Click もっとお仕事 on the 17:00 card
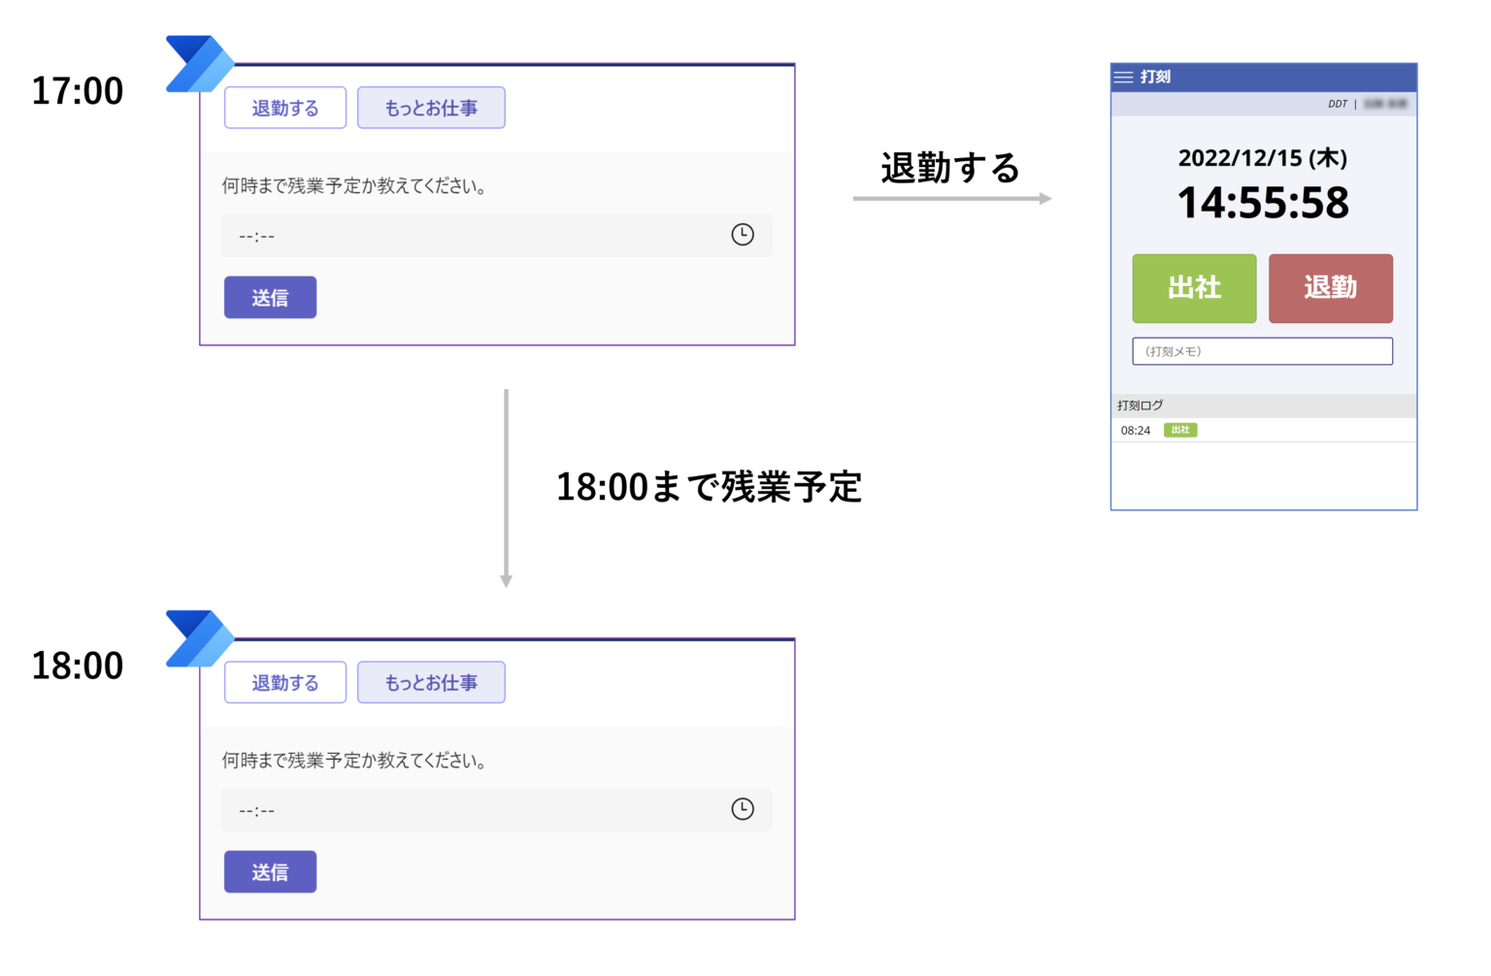 click(431, 108)
